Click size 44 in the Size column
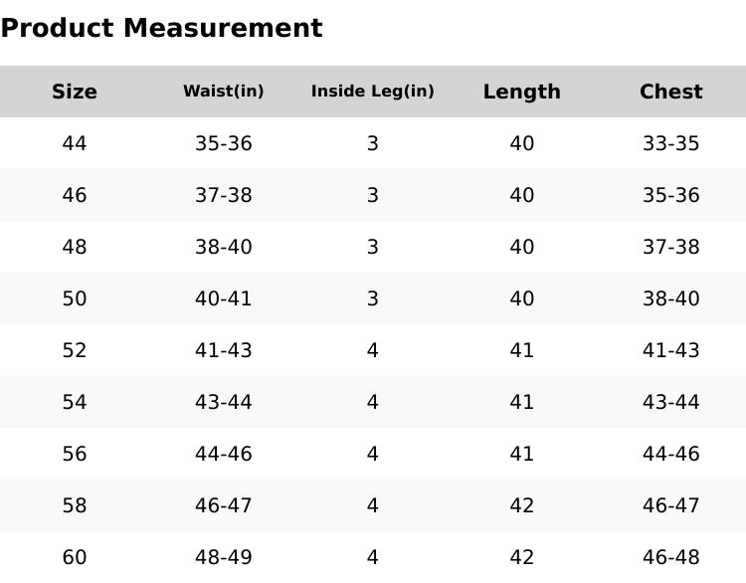 click(75, 143)
